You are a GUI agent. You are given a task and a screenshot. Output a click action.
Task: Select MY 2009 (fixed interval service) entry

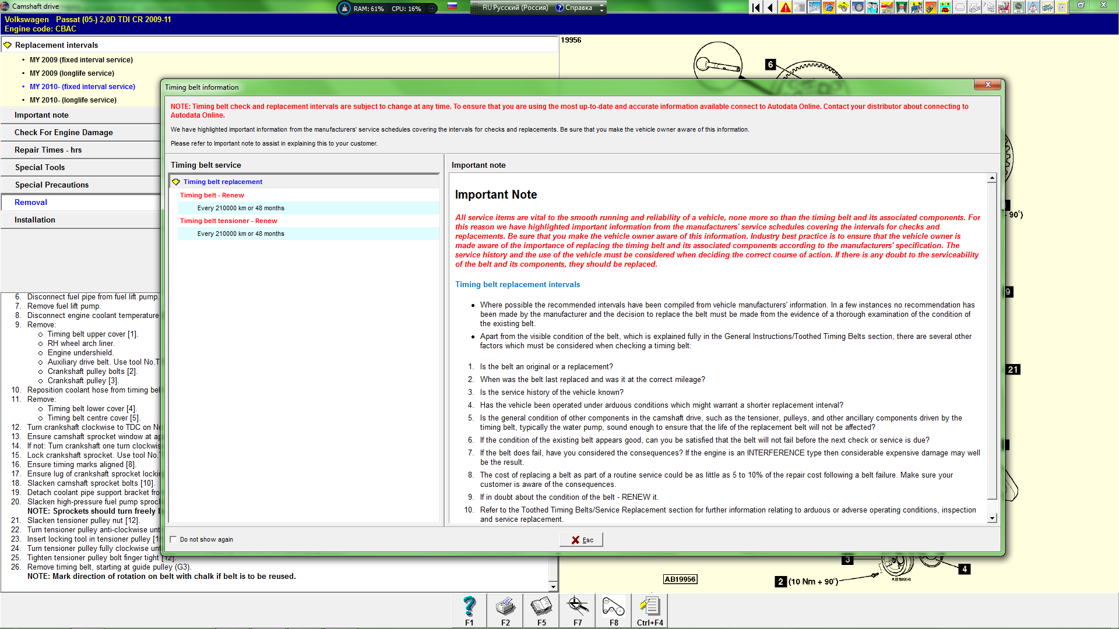click(81, 59)
